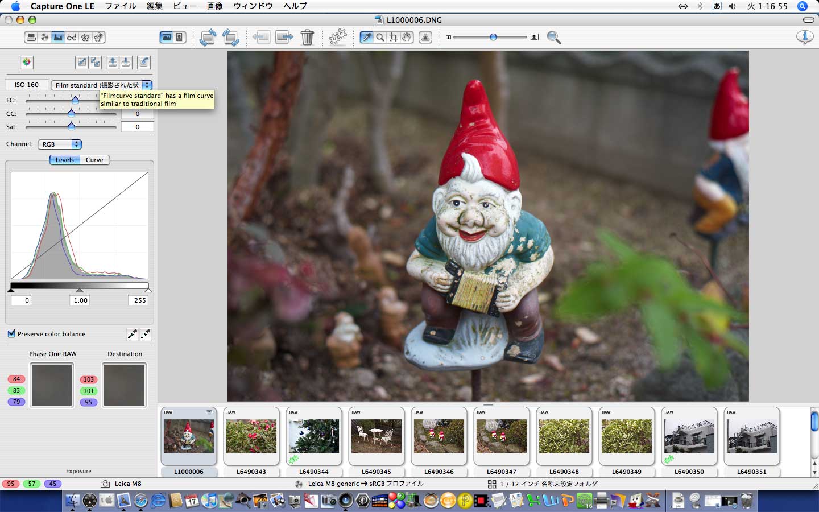Screen dimensions: 819x512
Task: Click the Destination color swatch
Action: [125, 385]
